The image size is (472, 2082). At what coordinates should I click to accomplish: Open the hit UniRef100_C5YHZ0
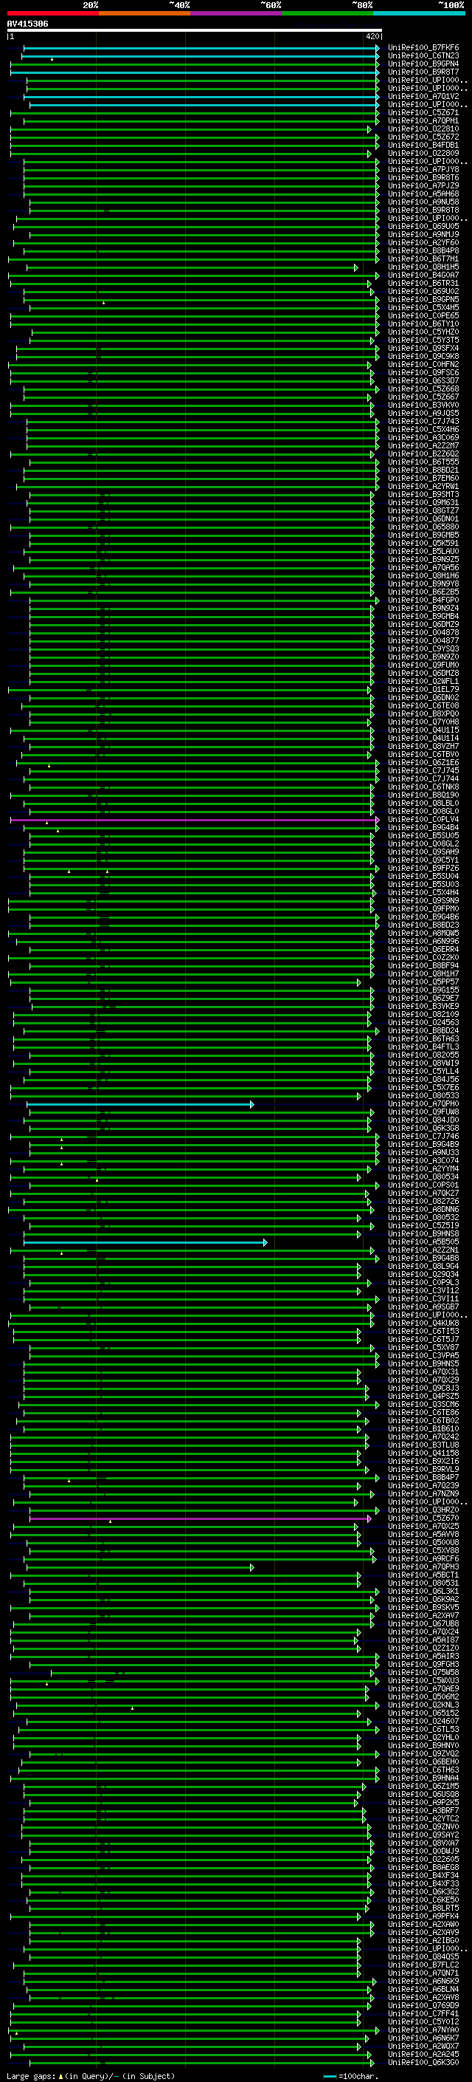click(423, 332)
